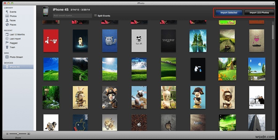Click the vertical scrollbar in photo grid

[273, 32]
